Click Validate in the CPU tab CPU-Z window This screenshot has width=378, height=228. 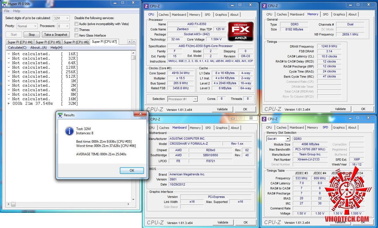(222, 109)
